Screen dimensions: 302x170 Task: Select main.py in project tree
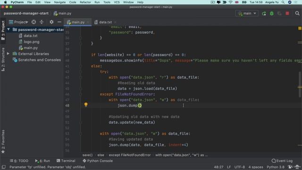click(31, 48)
